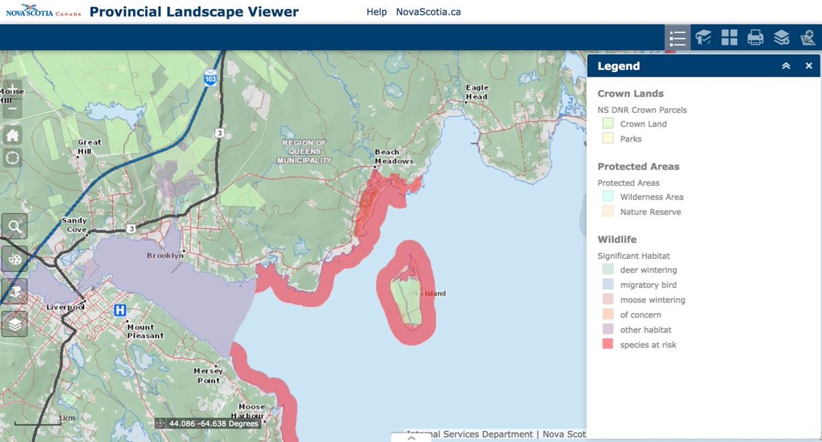Screen dimensions: 822x442
Task: Click the other habitat legend swatch
Action: 608,330
